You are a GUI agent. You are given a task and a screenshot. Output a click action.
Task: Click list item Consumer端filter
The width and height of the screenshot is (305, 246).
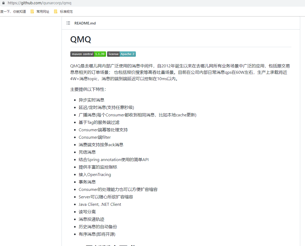[x=95, y=137]
